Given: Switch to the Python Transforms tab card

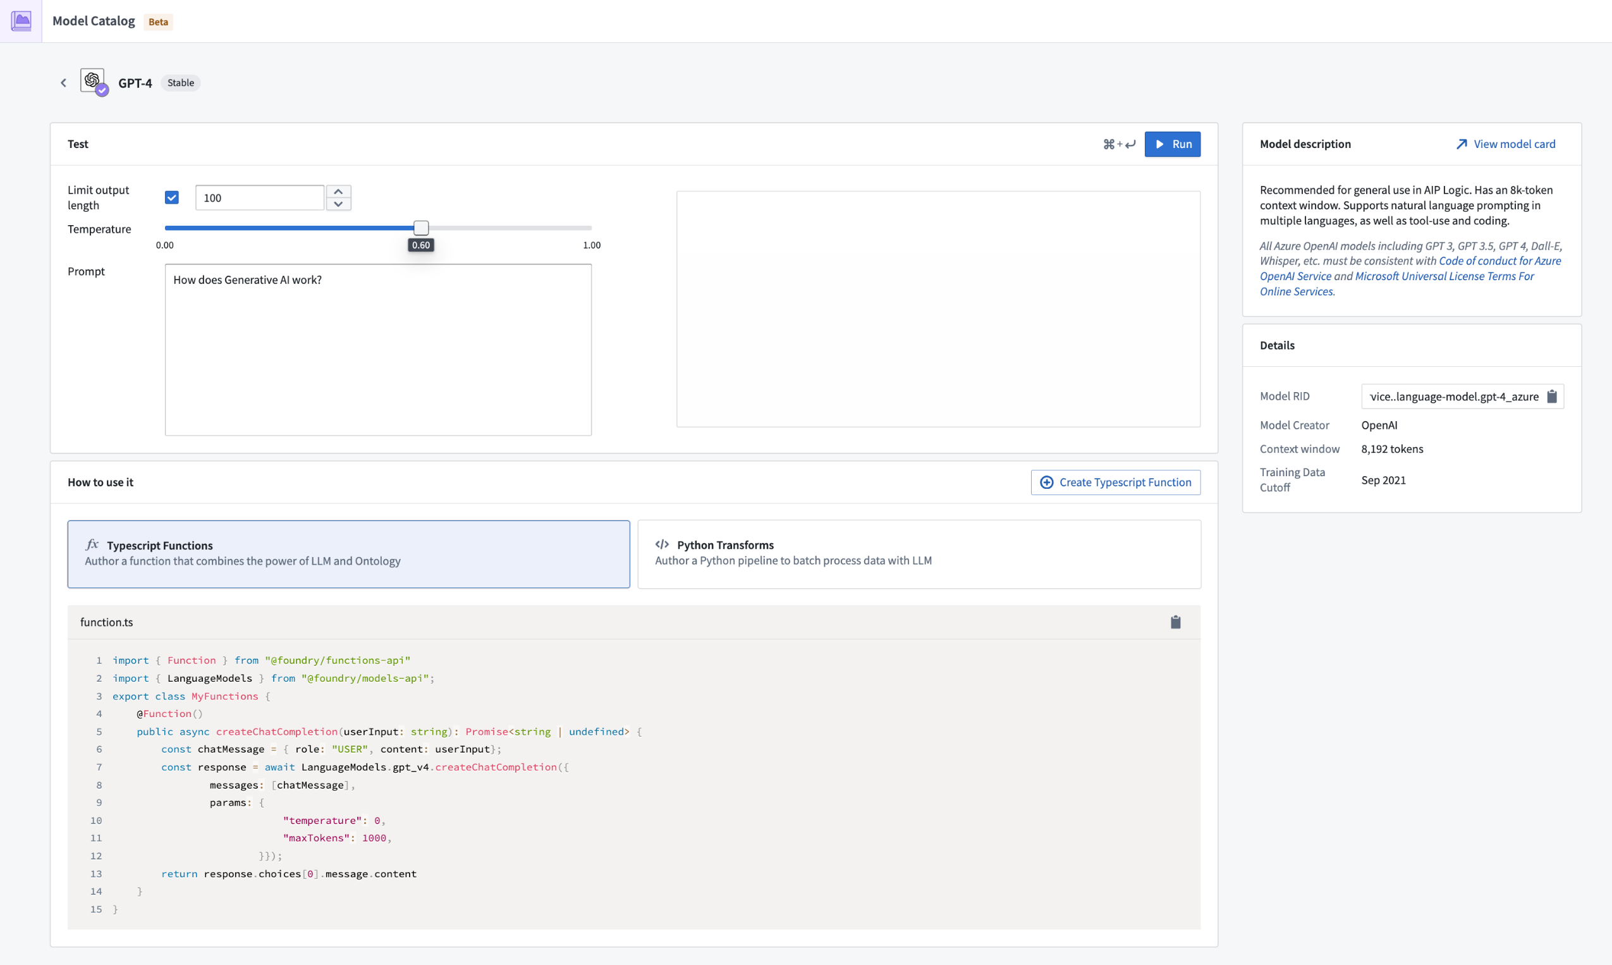Looking at the screenshot, I should click(x=919, y=554).
